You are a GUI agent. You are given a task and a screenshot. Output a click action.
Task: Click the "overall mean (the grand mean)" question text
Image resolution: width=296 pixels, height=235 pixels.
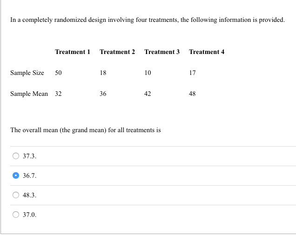point(86,130)
